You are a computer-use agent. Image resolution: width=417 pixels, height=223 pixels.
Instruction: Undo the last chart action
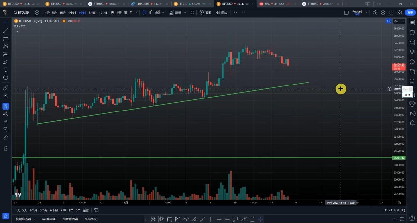[235, 12]
